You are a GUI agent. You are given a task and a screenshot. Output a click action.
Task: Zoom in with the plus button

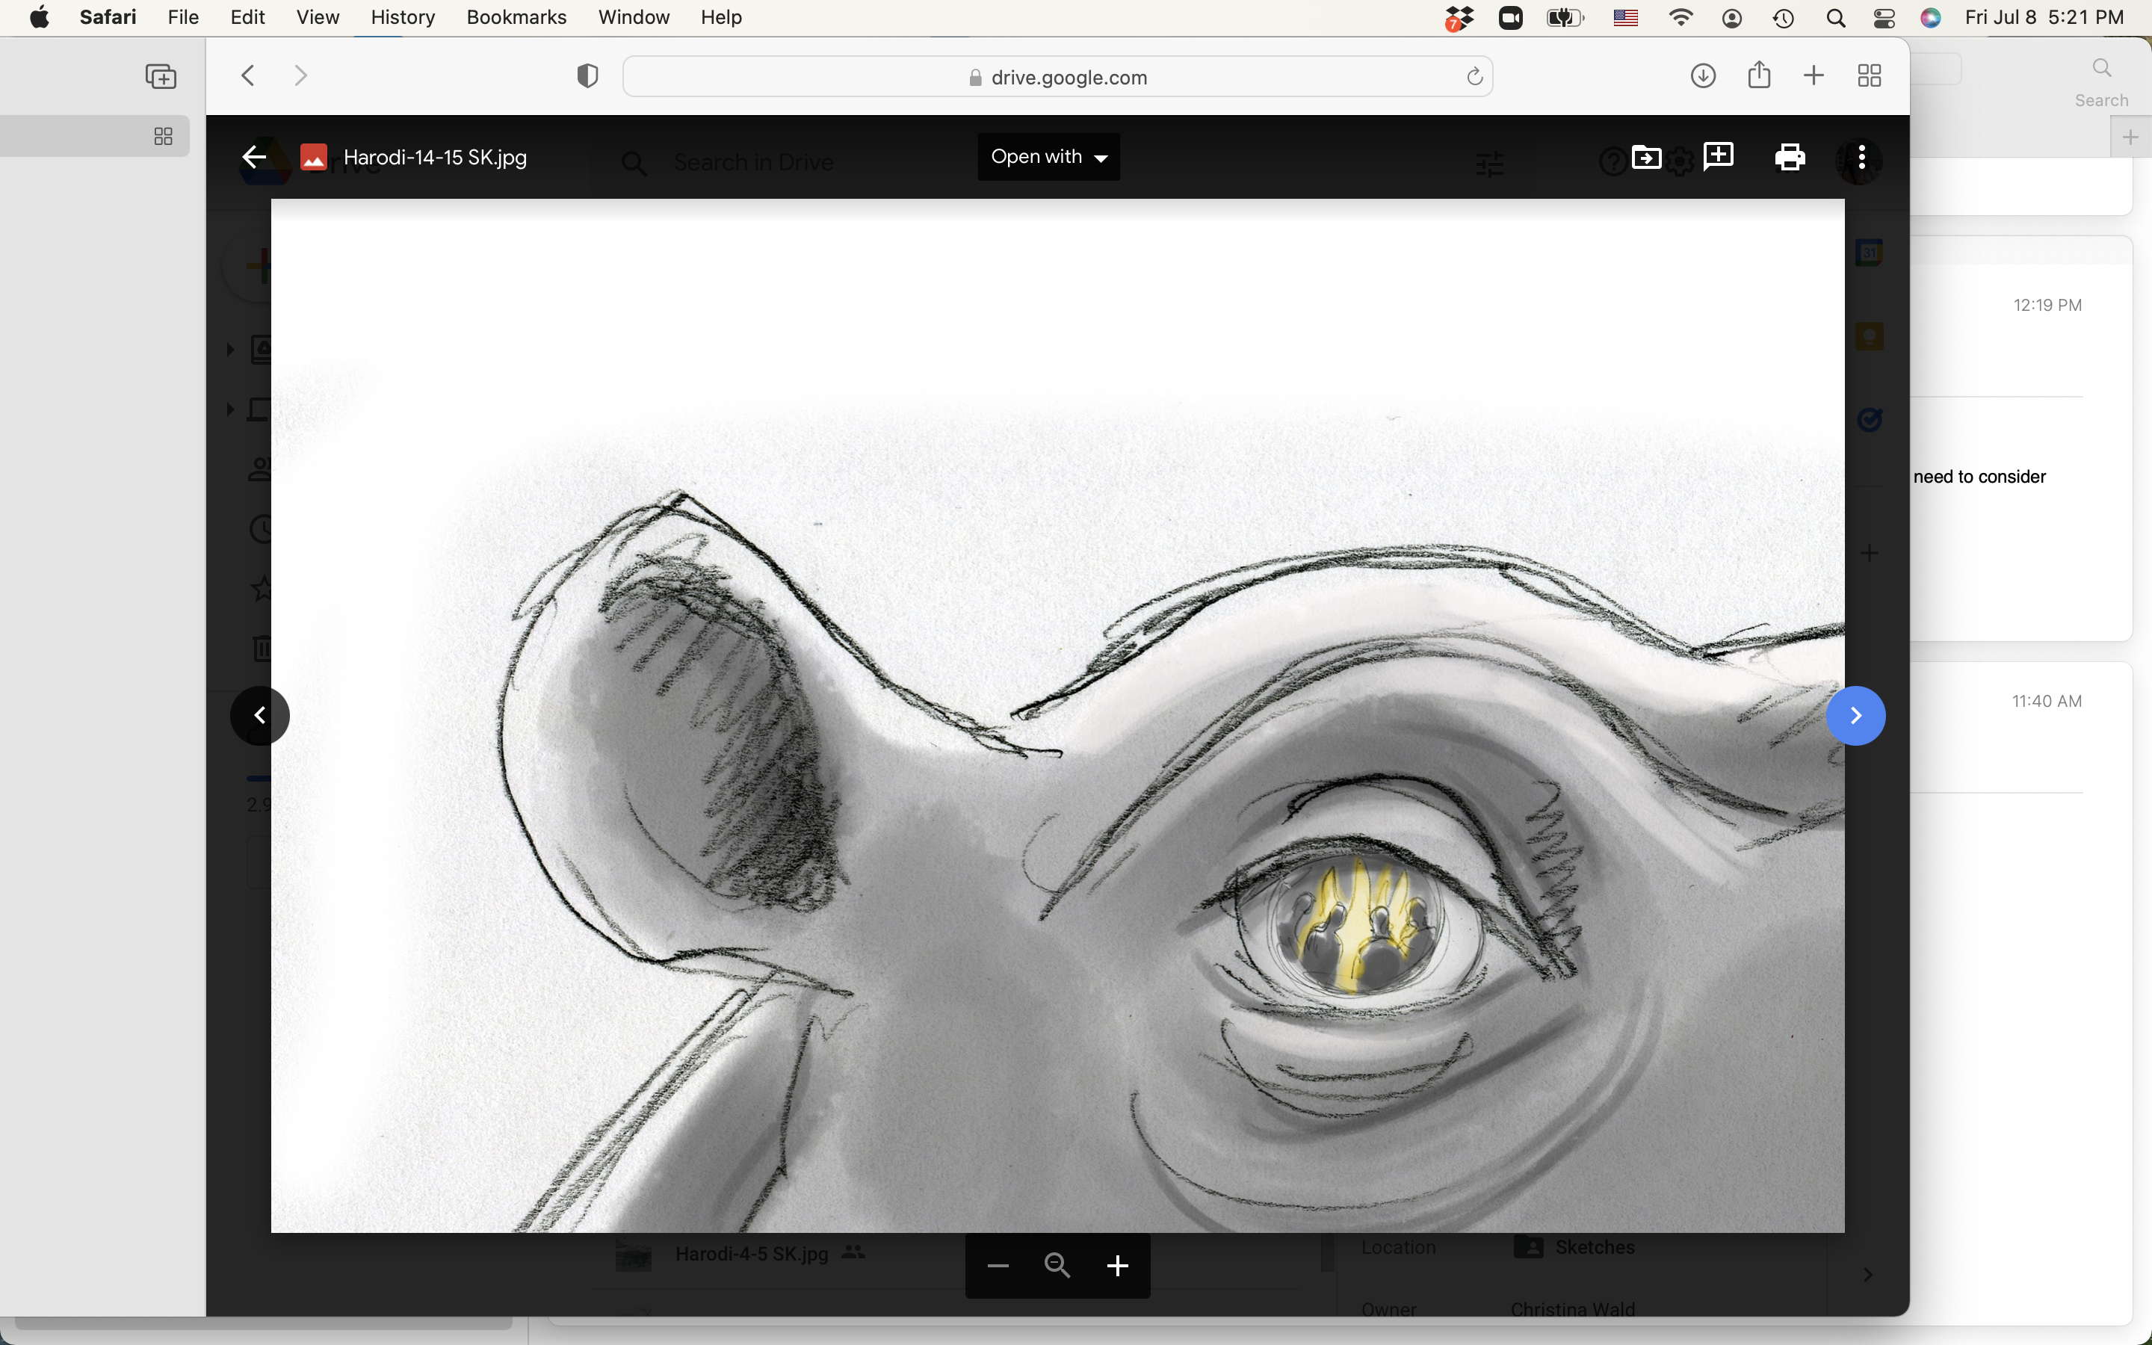[x=1118, y=1265]
